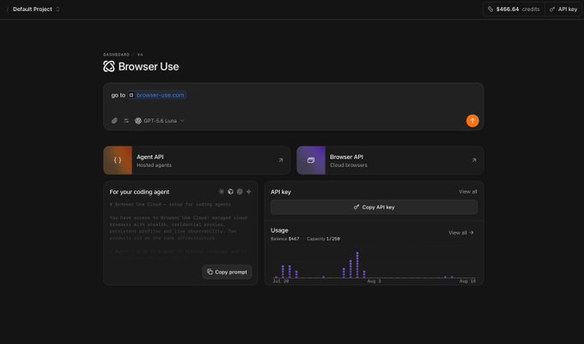
Task: Click the Browser Use logo icon
Action: point(109,67)
